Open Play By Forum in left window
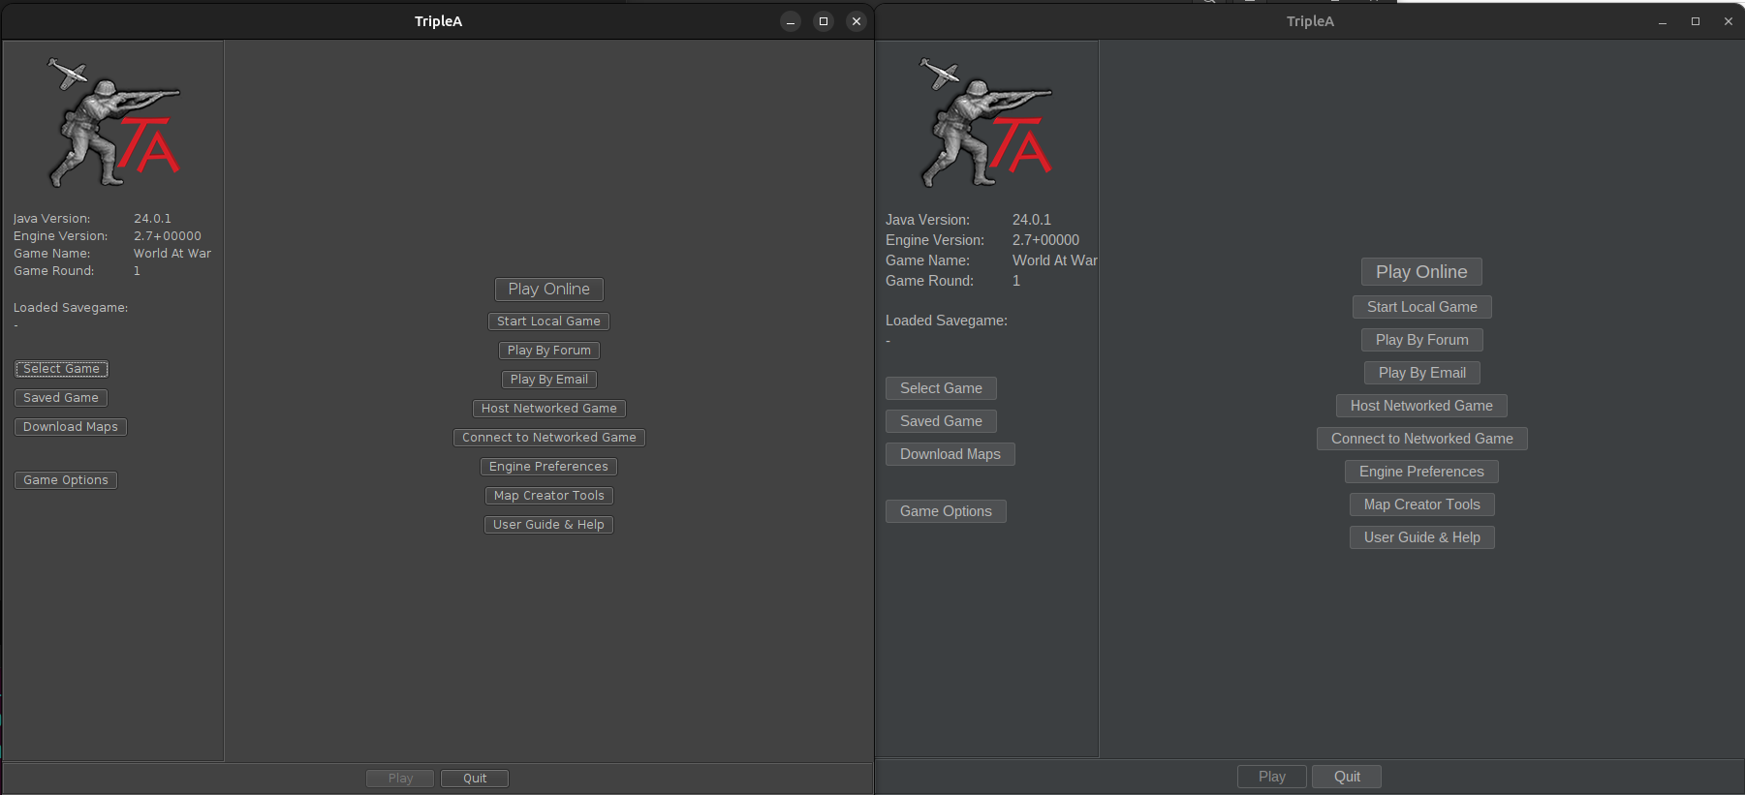Image resolution: width=1745 pixels, height=795 pixels. (548, 351)
